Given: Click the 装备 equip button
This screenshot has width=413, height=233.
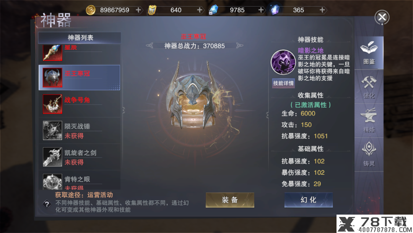Looking at the screenshot, I should click(230, 200).
